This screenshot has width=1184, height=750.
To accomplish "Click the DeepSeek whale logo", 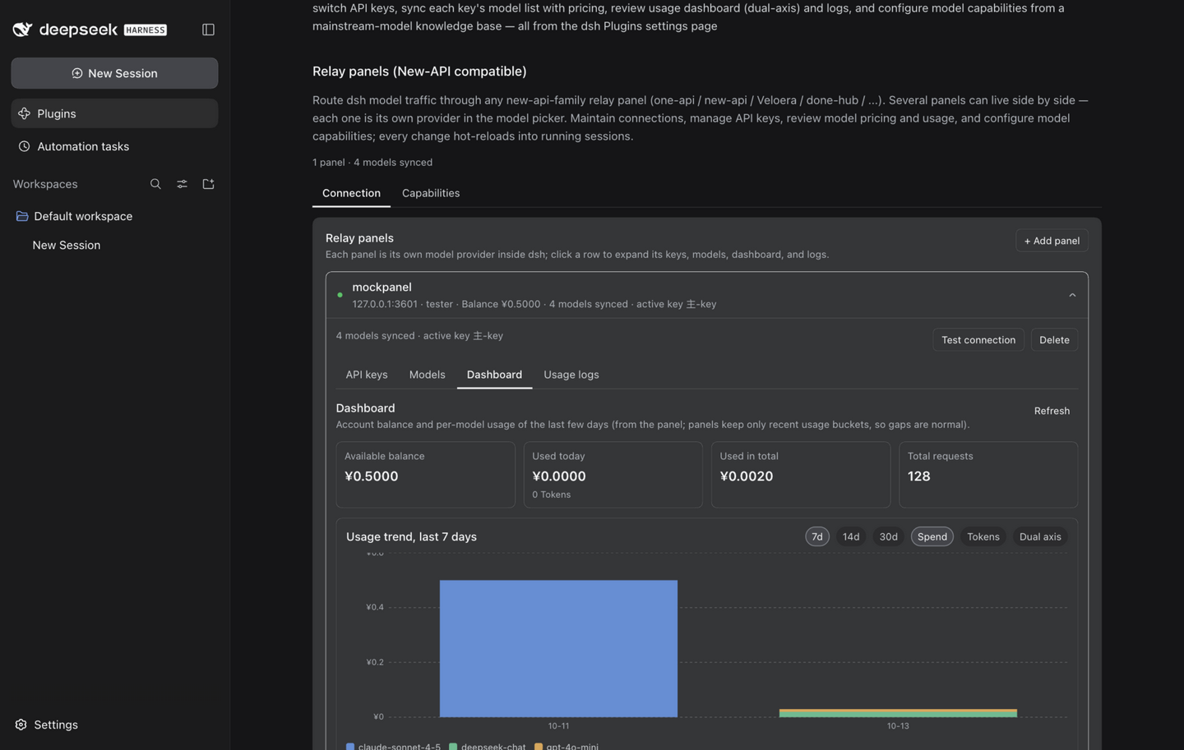I will [x=22, y=30].
